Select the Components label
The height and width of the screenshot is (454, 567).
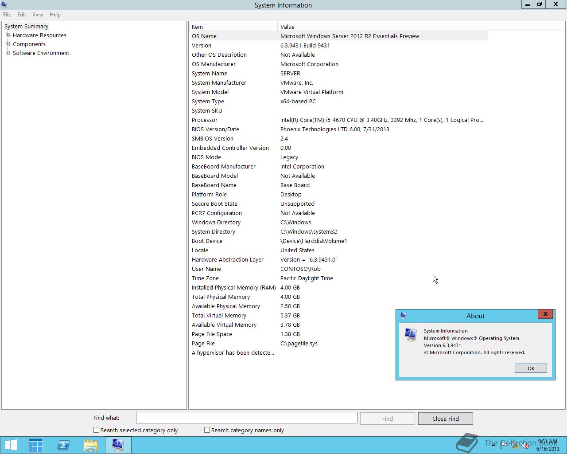29,44
